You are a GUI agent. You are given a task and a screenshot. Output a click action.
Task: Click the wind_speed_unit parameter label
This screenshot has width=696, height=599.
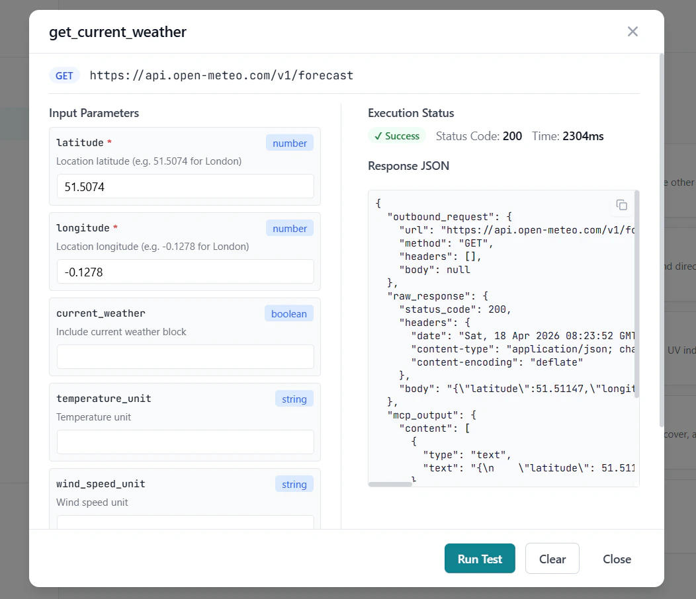(101, 484)
